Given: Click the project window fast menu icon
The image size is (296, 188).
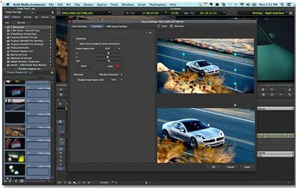Looking at the screenshot, I should point(52,12).
